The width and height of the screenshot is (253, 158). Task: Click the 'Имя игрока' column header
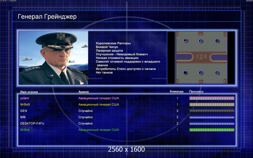pos(29,92)
